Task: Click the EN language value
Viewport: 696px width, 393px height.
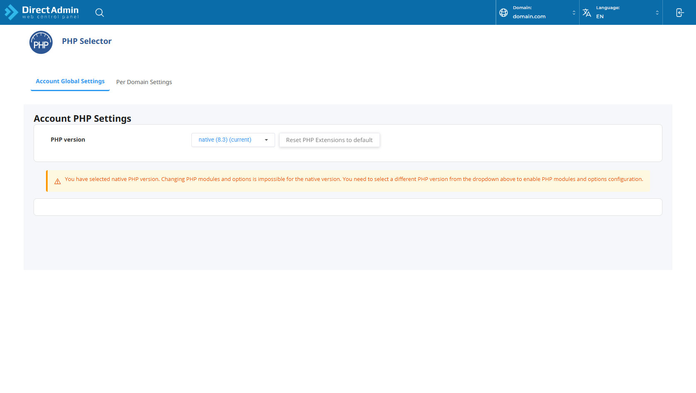Action: tap(600, 17)
